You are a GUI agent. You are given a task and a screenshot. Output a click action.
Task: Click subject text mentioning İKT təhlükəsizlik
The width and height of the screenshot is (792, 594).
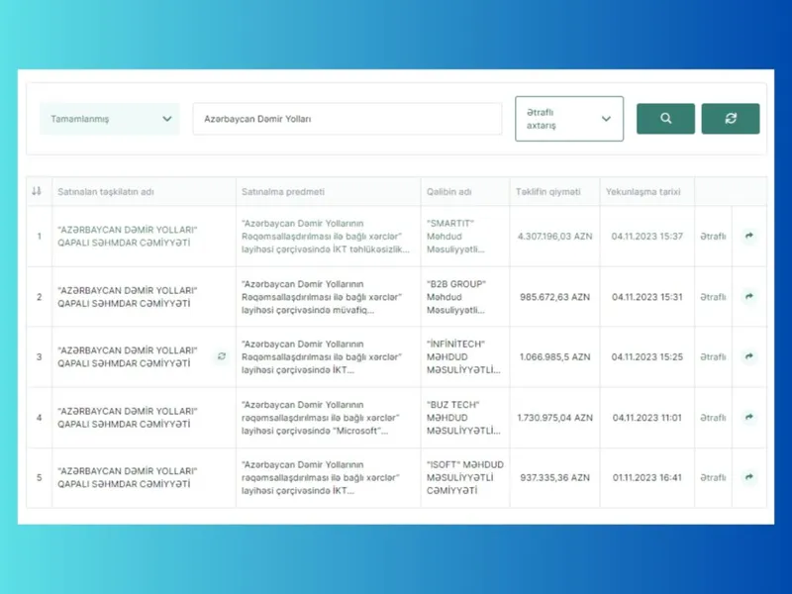click(326, 236)
